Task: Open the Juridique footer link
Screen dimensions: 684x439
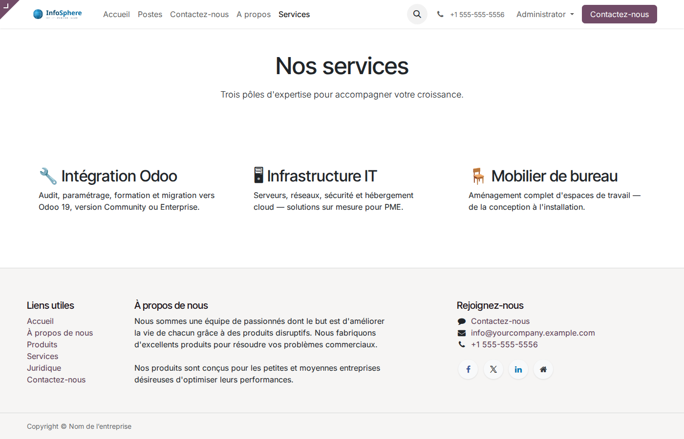Action: click(44, 368)
